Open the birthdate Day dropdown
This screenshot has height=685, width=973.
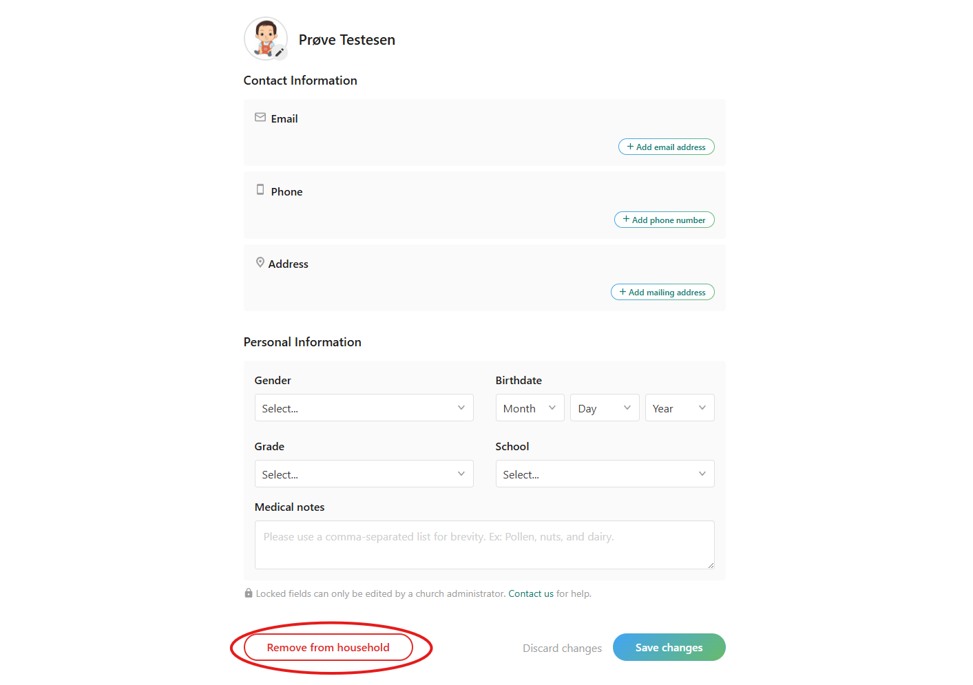(604, 408)
